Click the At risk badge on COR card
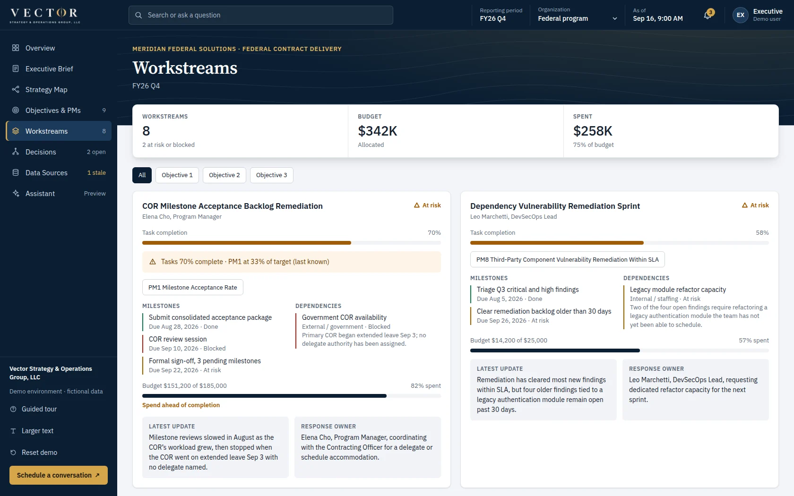 click(427, 205)
